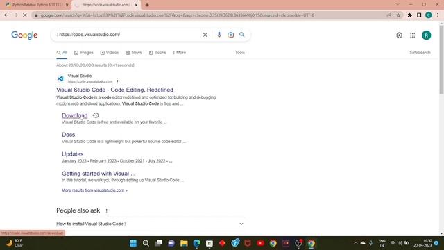Bookmark this page with star icon
444x250 pixels.
[x=398, y=15]
